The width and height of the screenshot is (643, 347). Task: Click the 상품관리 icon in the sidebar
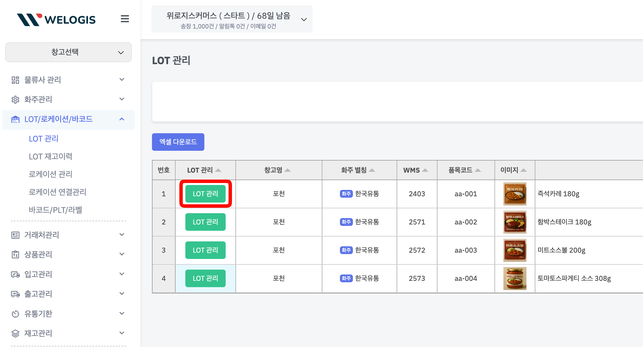point(15,255)
